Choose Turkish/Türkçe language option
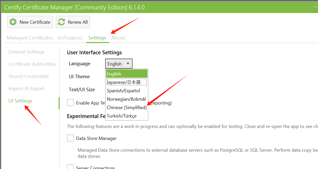Viewport: 318px width, 169px height. click(x=127, y=116)
